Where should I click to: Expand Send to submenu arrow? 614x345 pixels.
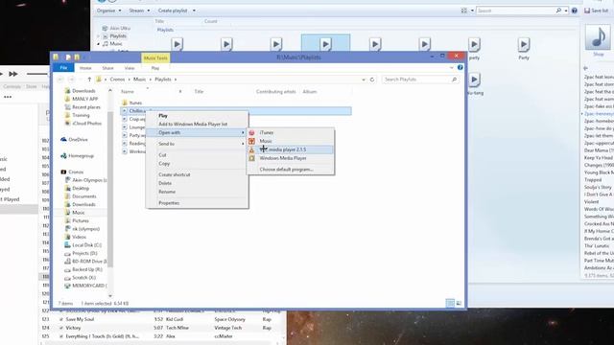pos(243,144)
